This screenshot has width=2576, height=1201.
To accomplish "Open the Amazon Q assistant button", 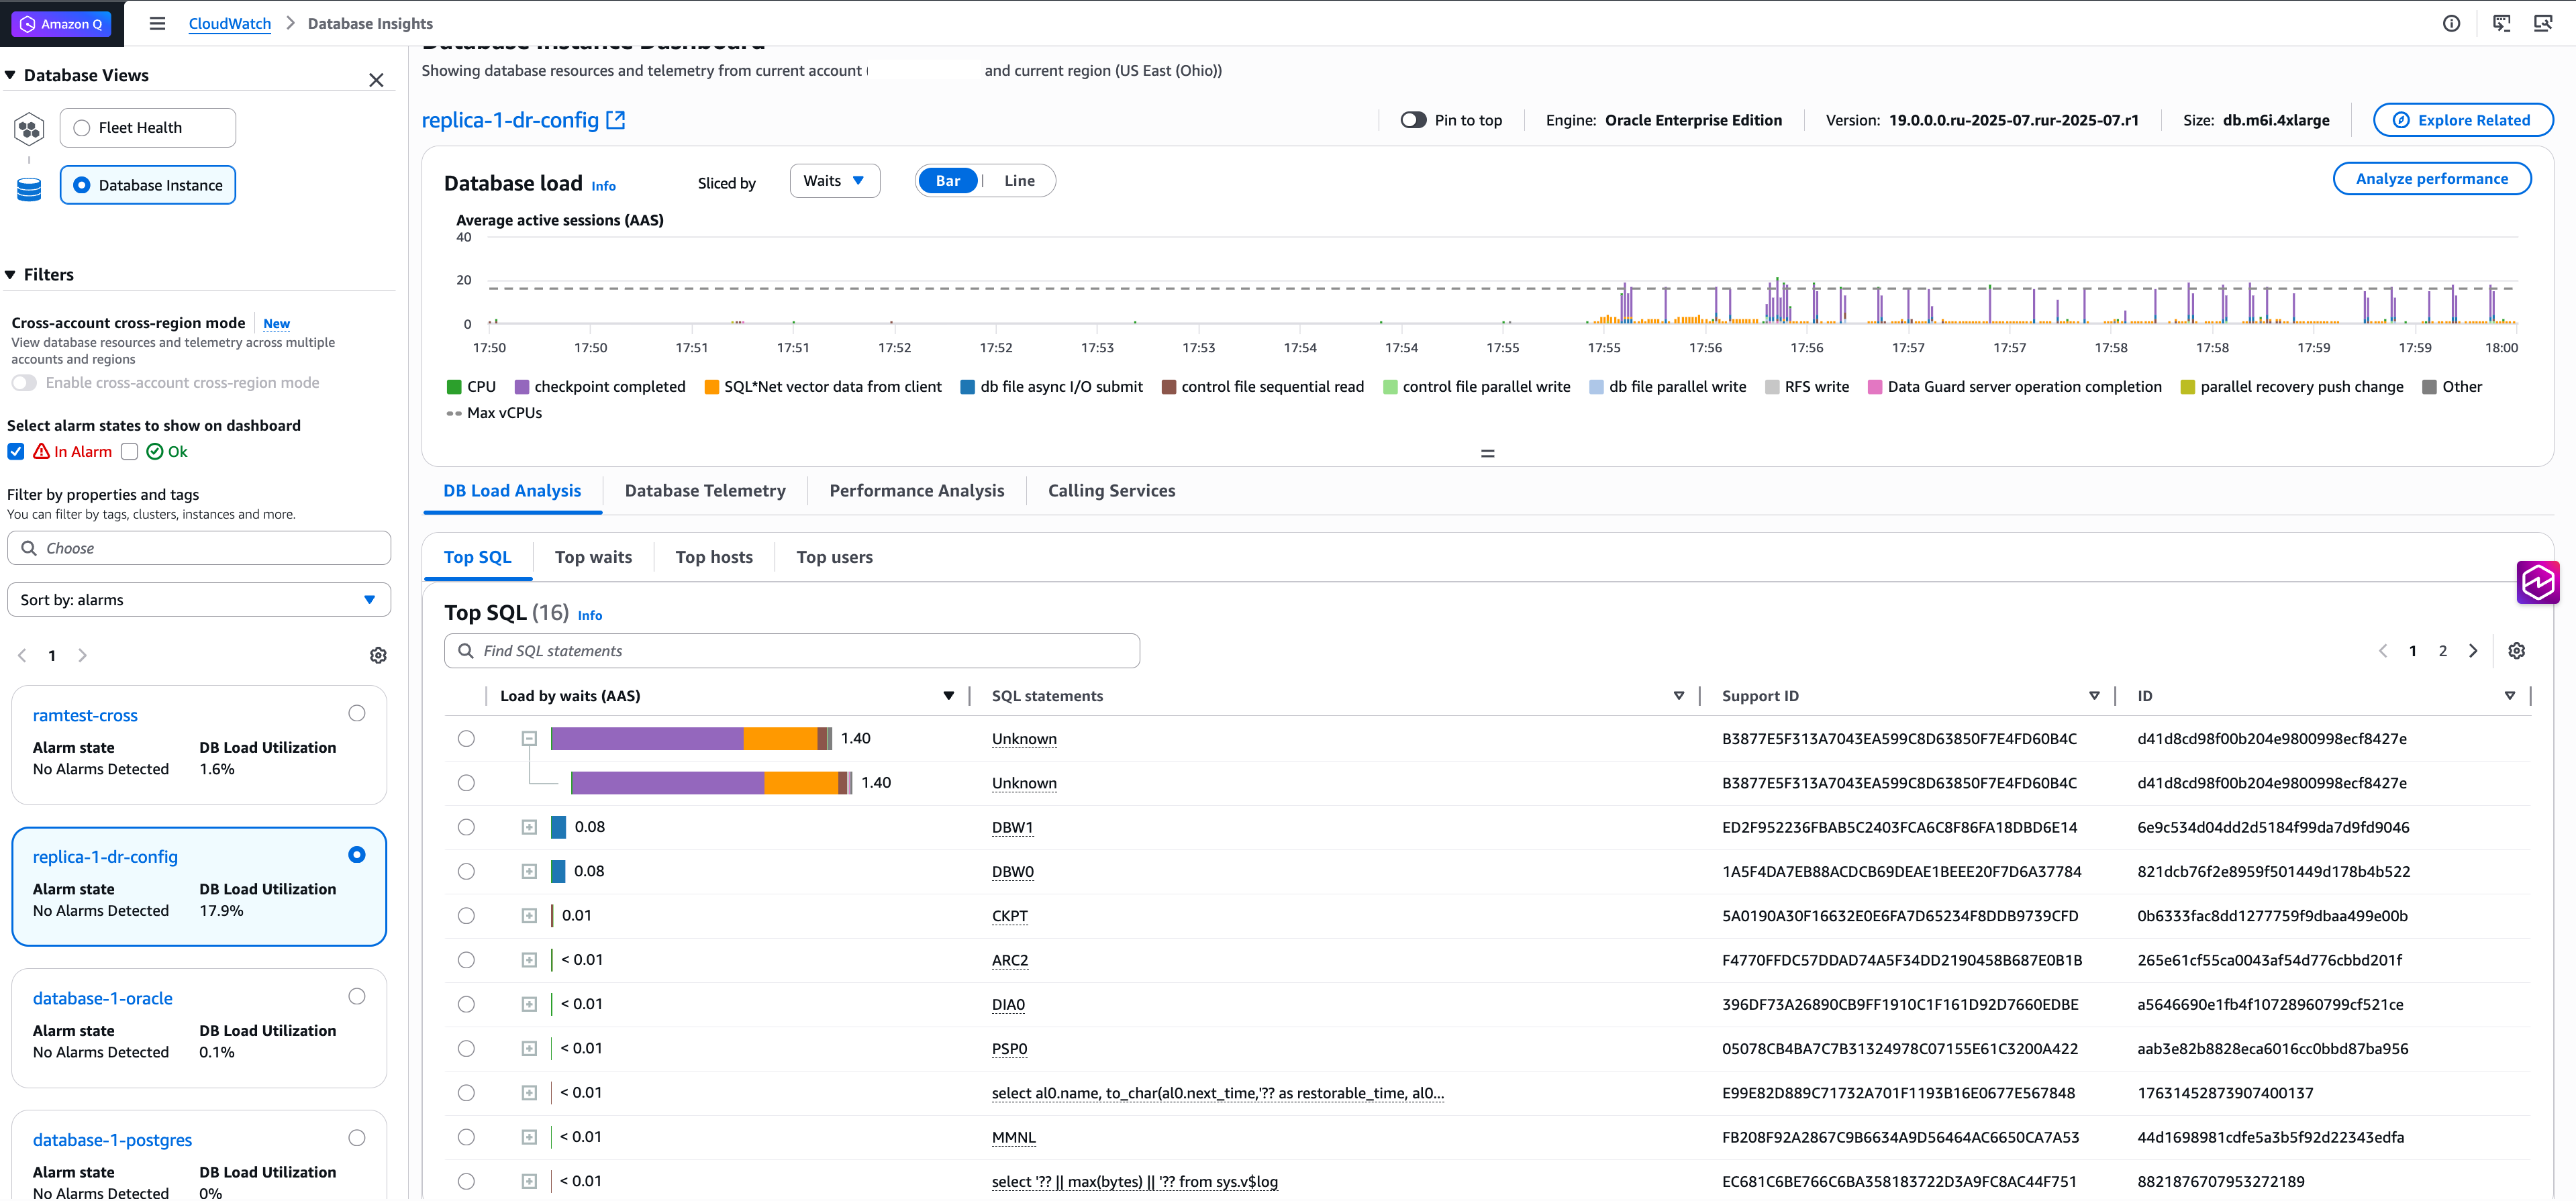I will pos(62,23).
